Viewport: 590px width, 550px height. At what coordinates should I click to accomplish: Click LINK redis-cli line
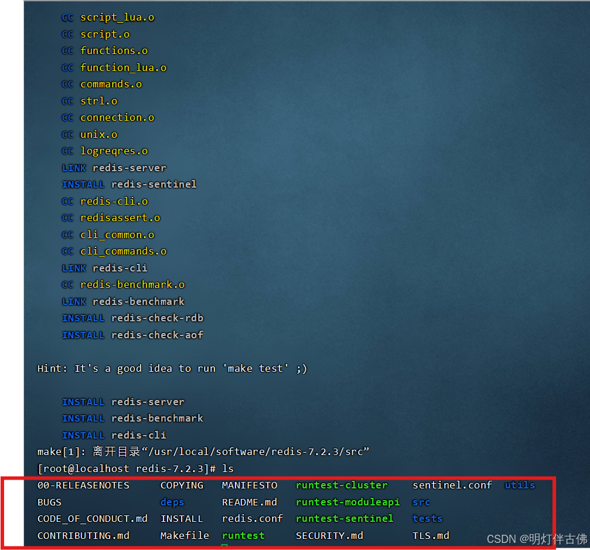click(x=105, y=268)
